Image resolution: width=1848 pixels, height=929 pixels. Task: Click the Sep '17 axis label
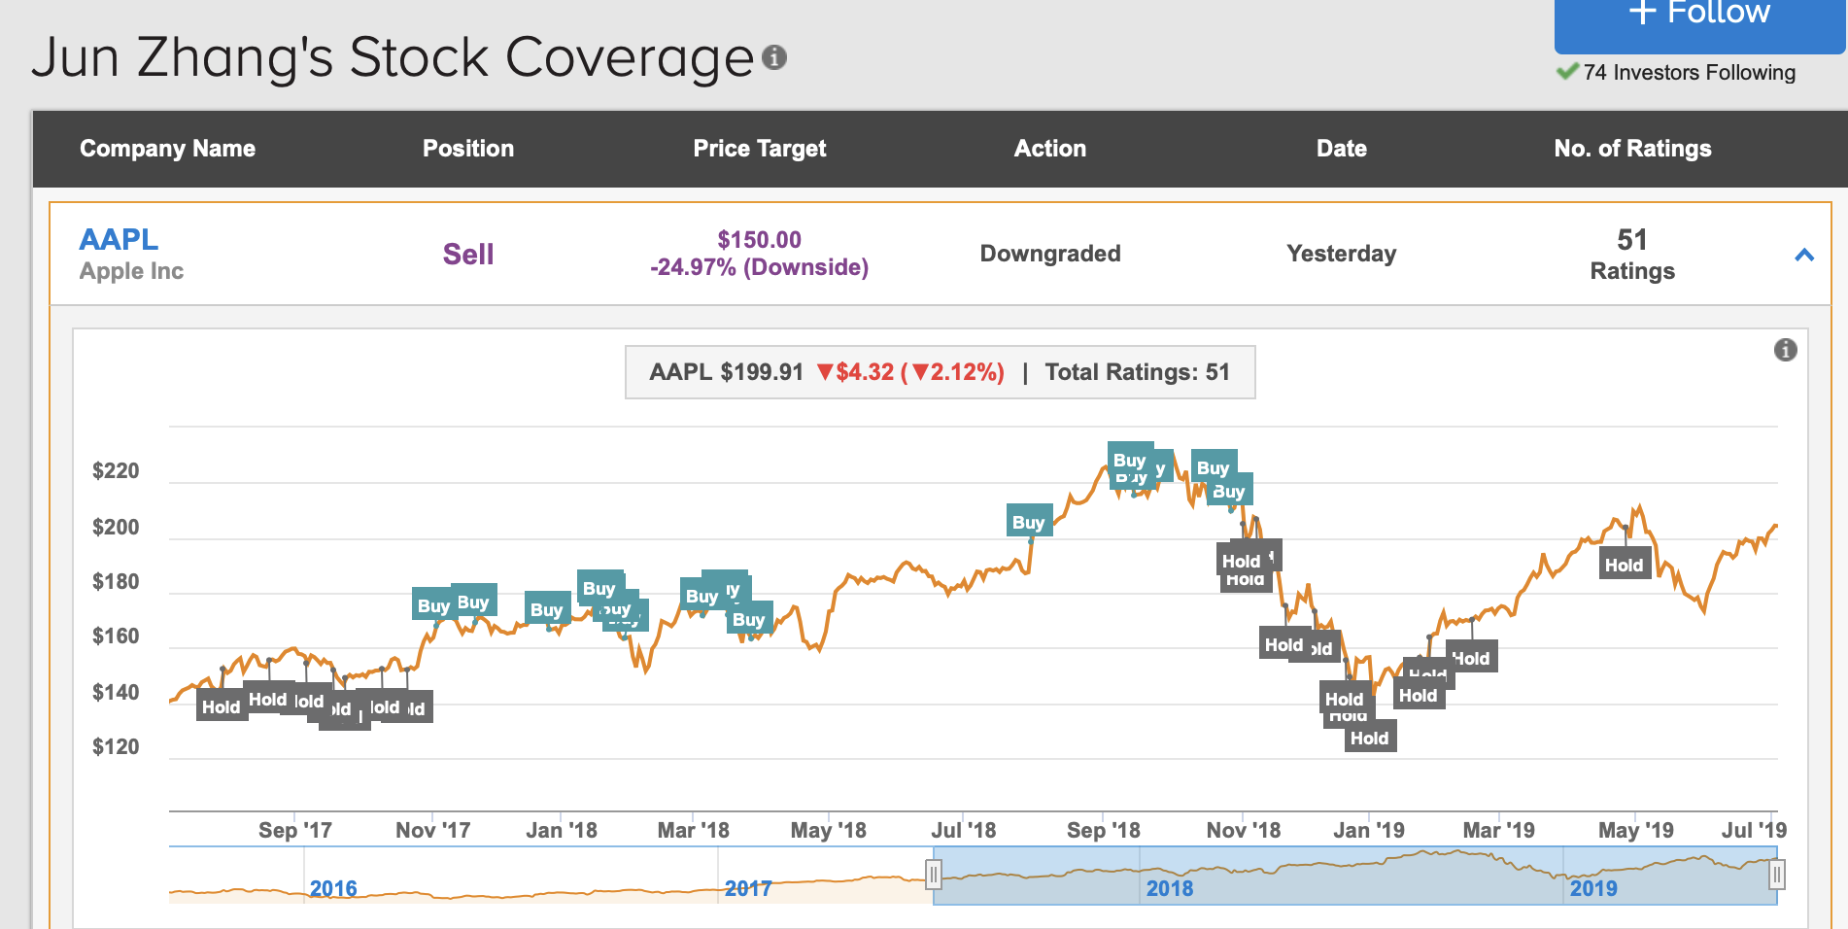point(295,830)
